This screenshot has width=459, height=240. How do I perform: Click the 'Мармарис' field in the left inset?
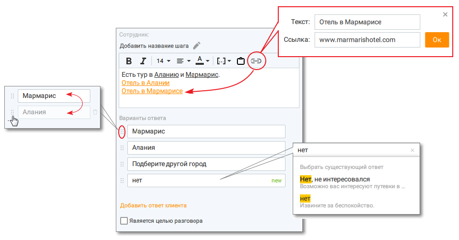click(54, 96)
